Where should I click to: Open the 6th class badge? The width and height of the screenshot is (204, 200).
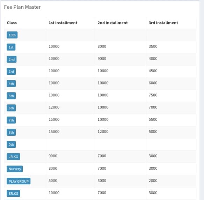[11, 108]
